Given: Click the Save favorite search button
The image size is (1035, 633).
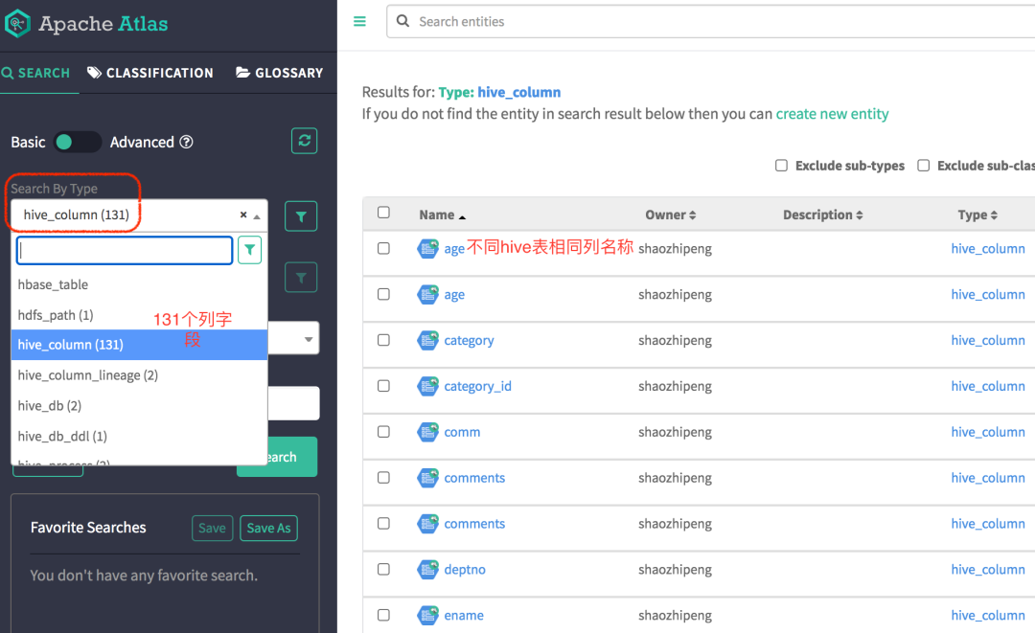Looking at the screenshot, I should click(212, 529).
